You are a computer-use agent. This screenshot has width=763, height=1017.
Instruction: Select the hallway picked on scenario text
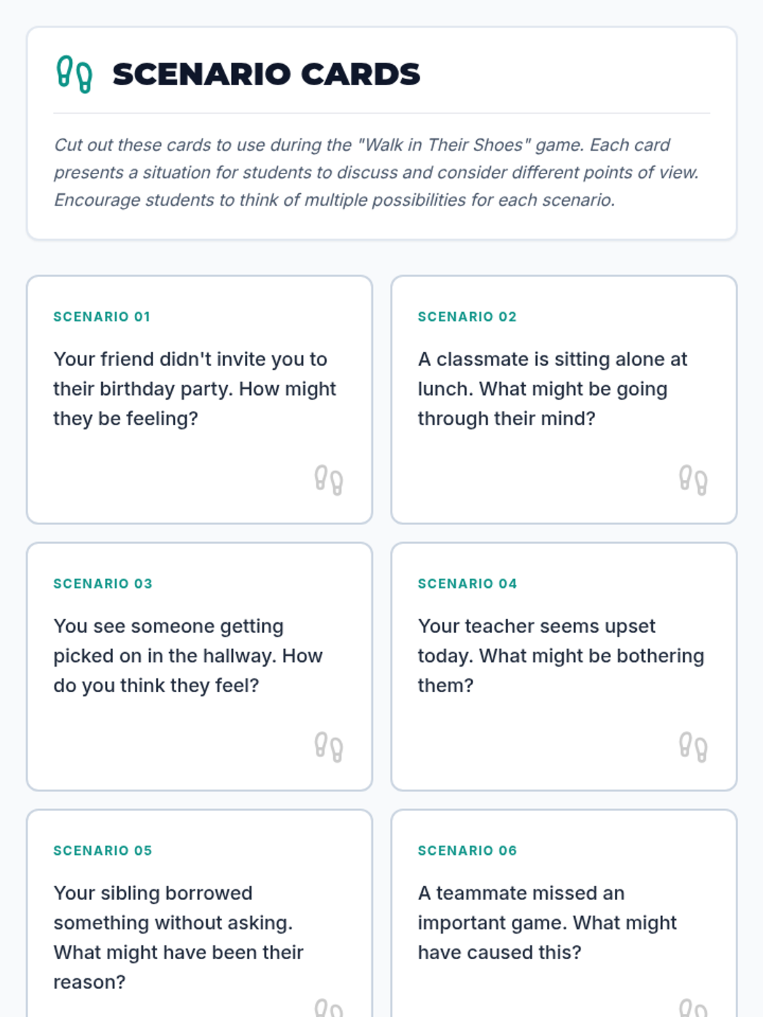pos(188,656)
